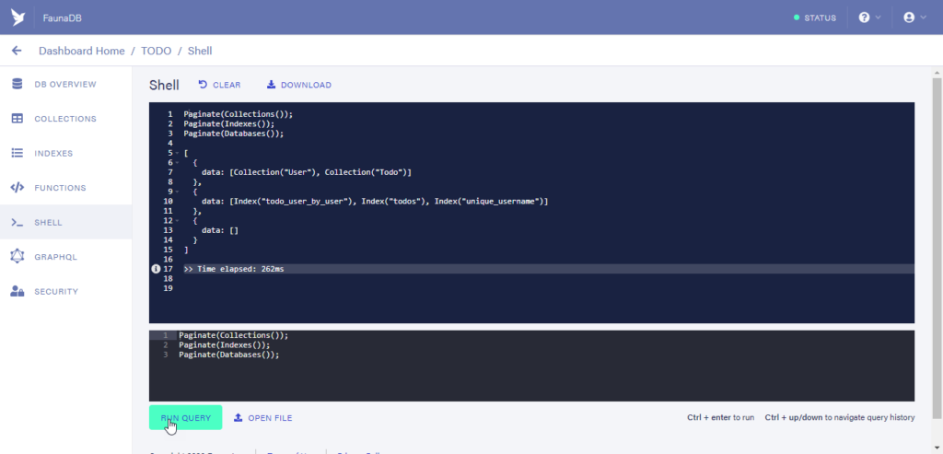The image size is (943, 454).
Task: Click the Functions code brackets icon
Action: [17, 188]
